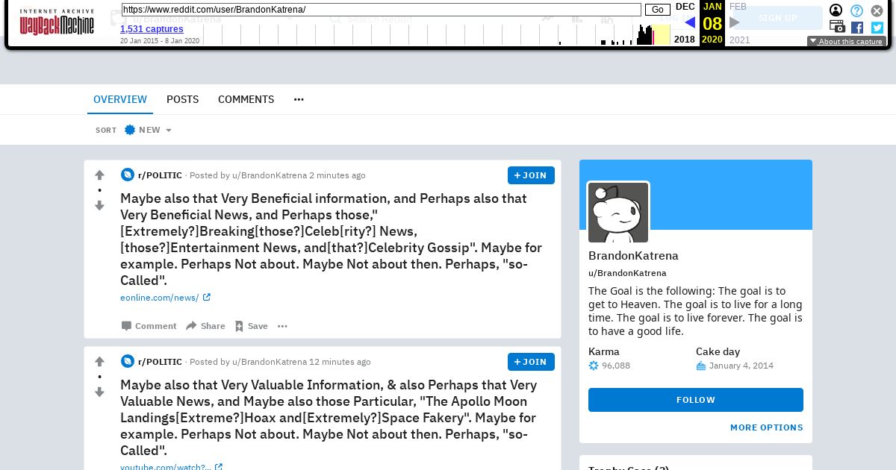This screenshot has width=896, height=470.
Task: Select the 2018 year in timeline
Action: 685,40
